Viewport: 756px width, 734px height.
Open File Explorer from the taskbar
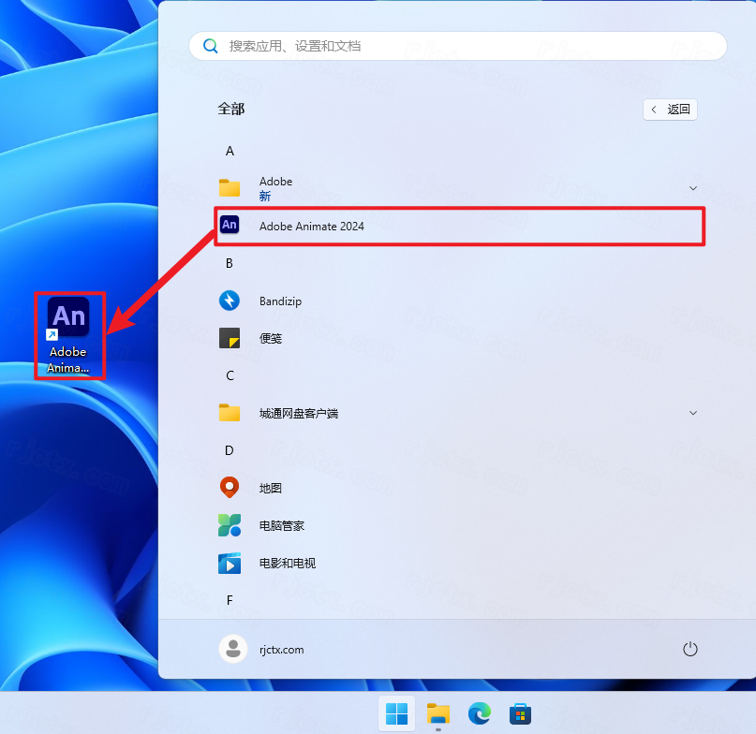click(x=438, y=714)
